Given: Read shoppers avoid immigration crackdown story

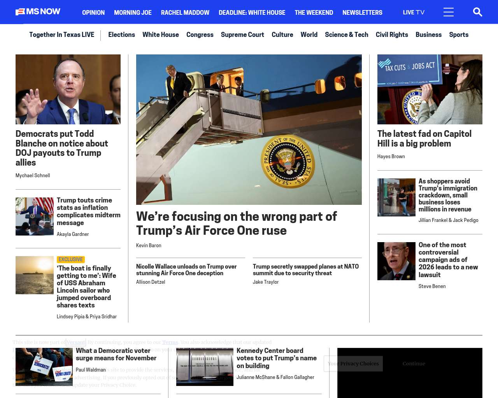Looking at the screenshot, I should (x=448, y=195).
